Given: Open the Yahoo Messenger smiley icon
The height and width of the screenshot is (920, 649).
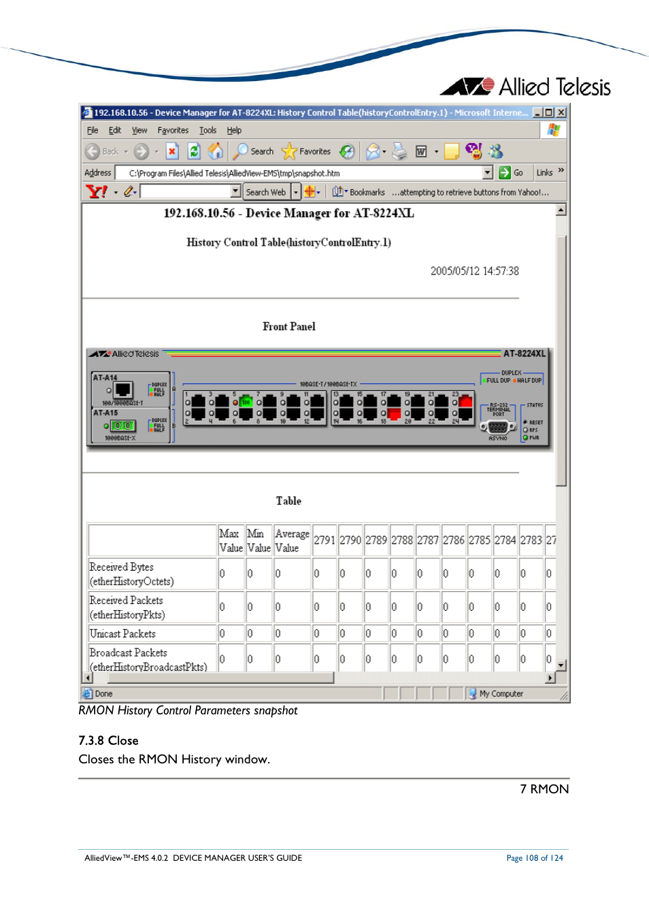Looking at the screenshot, I should 473,151.
